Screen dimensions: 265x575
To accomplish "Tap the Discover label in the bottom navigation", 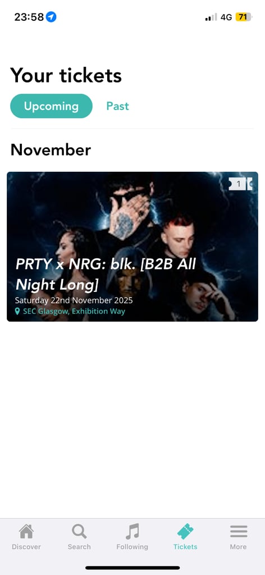I will coord(26,547).
